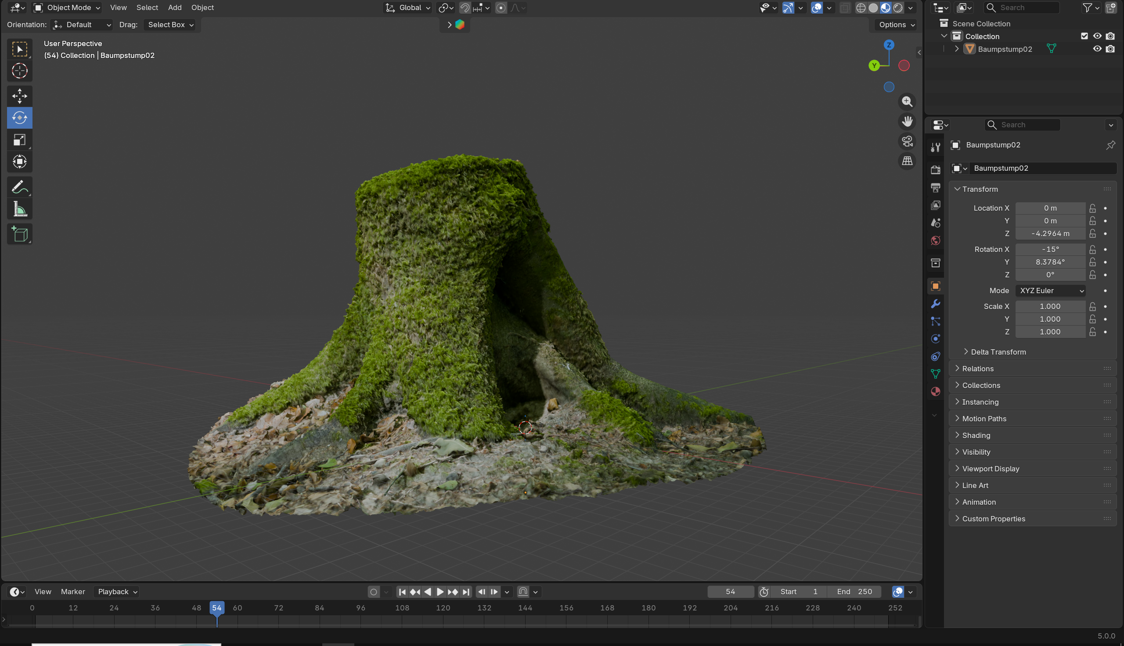Open the Output properties tab
1124x646 pixels.
935,187
